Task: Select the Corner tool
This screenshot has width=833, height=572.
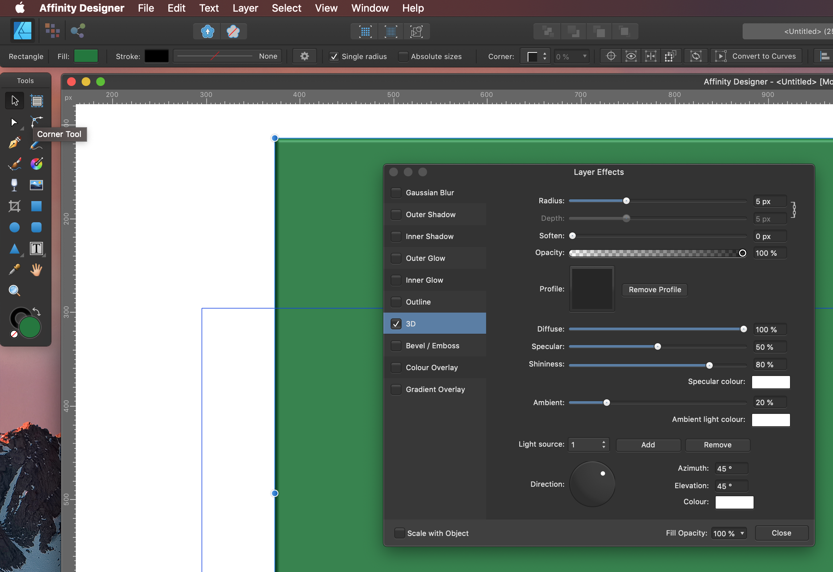Action: [x=36, y=122]
